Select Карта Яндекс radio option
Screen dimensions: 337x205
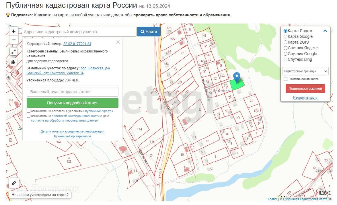pyautogui.click(x=285, y=31)
